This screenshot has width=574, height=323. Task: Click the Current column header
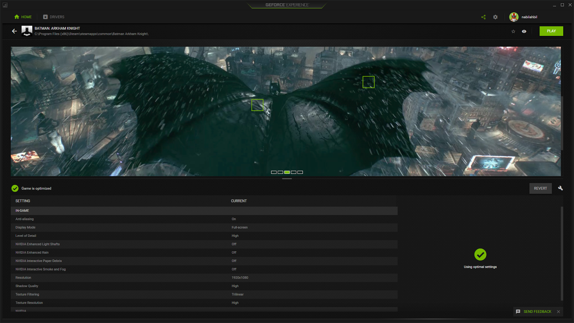tap(239, 201)
